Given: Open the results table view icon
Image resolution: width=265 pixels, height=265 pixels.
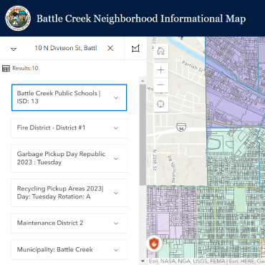Looking at the screenshot, I should 6,68.
